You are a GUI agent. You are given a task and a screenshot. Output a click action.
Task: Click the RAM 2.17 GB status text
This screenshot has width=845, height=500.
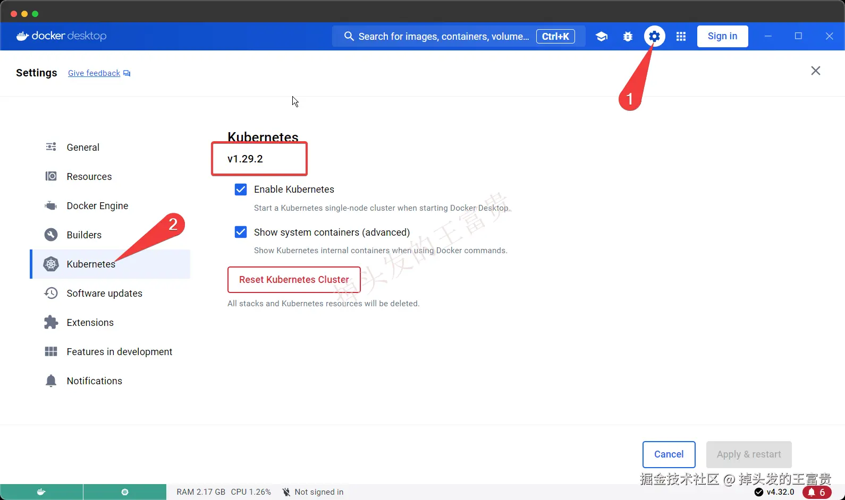[201, 492]
